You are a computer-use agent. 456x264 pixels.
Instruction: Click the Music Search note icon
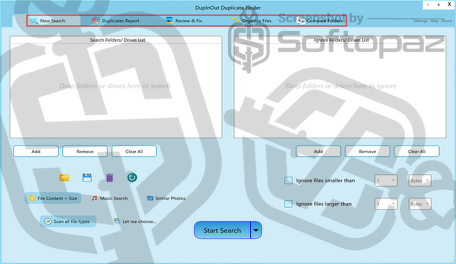point(94,198)
